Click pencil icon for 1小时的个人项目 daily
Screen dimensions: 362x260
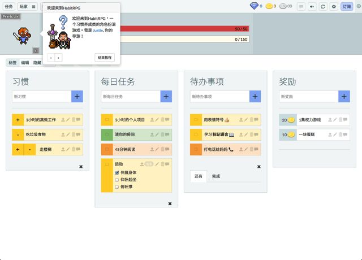(x=157, y=119)
